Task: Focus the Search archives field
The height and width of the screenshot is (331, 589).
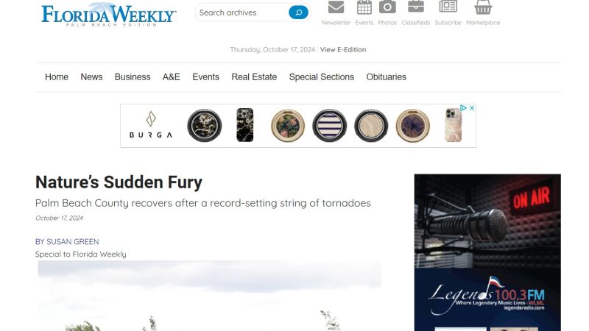Action: click(x=242, y=13)
